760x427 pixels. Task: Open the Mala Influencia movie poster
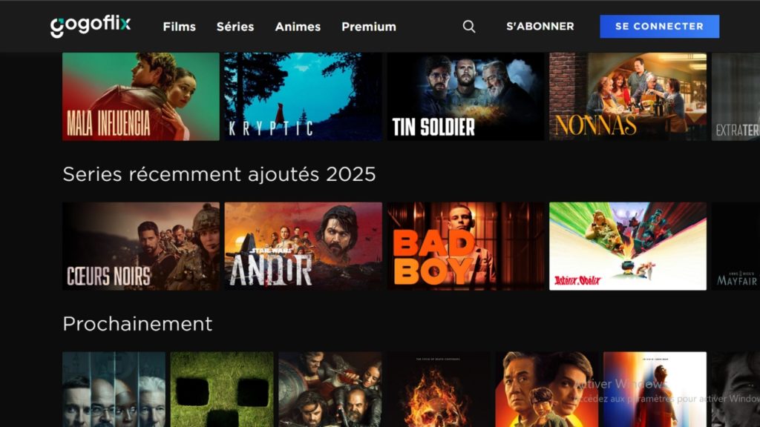tap(141, 97)
